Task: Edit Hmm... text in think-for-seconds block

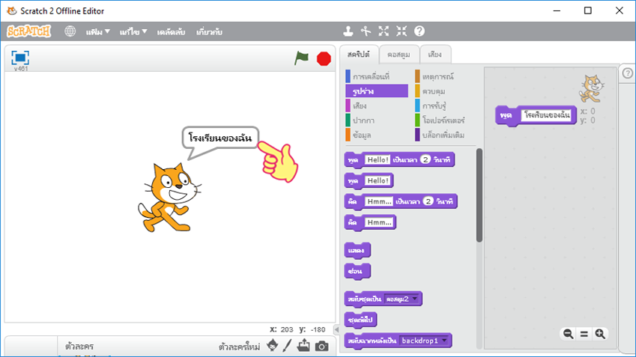Action: tap(379, 201)
